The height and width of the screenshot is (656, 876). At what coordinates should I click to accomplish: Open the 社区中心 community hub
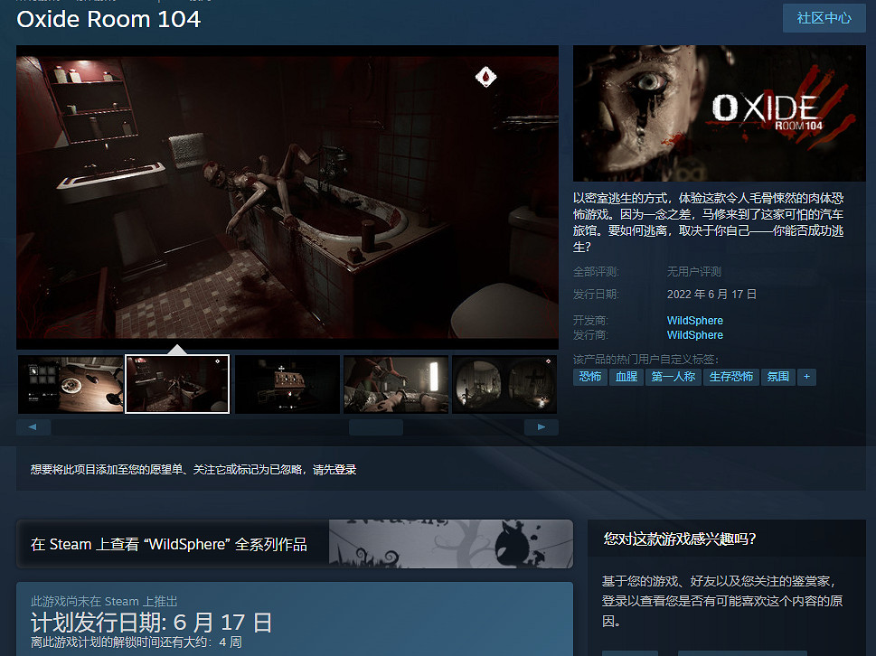pyautogui.click(x=823, y=18)
